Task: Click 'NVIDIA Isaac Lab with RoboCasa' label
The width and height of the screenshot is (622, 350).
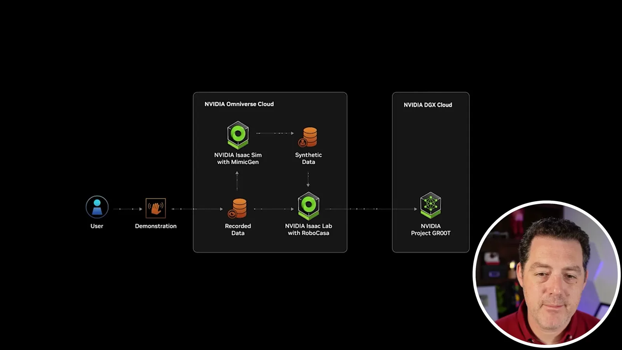Action: [309, 229]
